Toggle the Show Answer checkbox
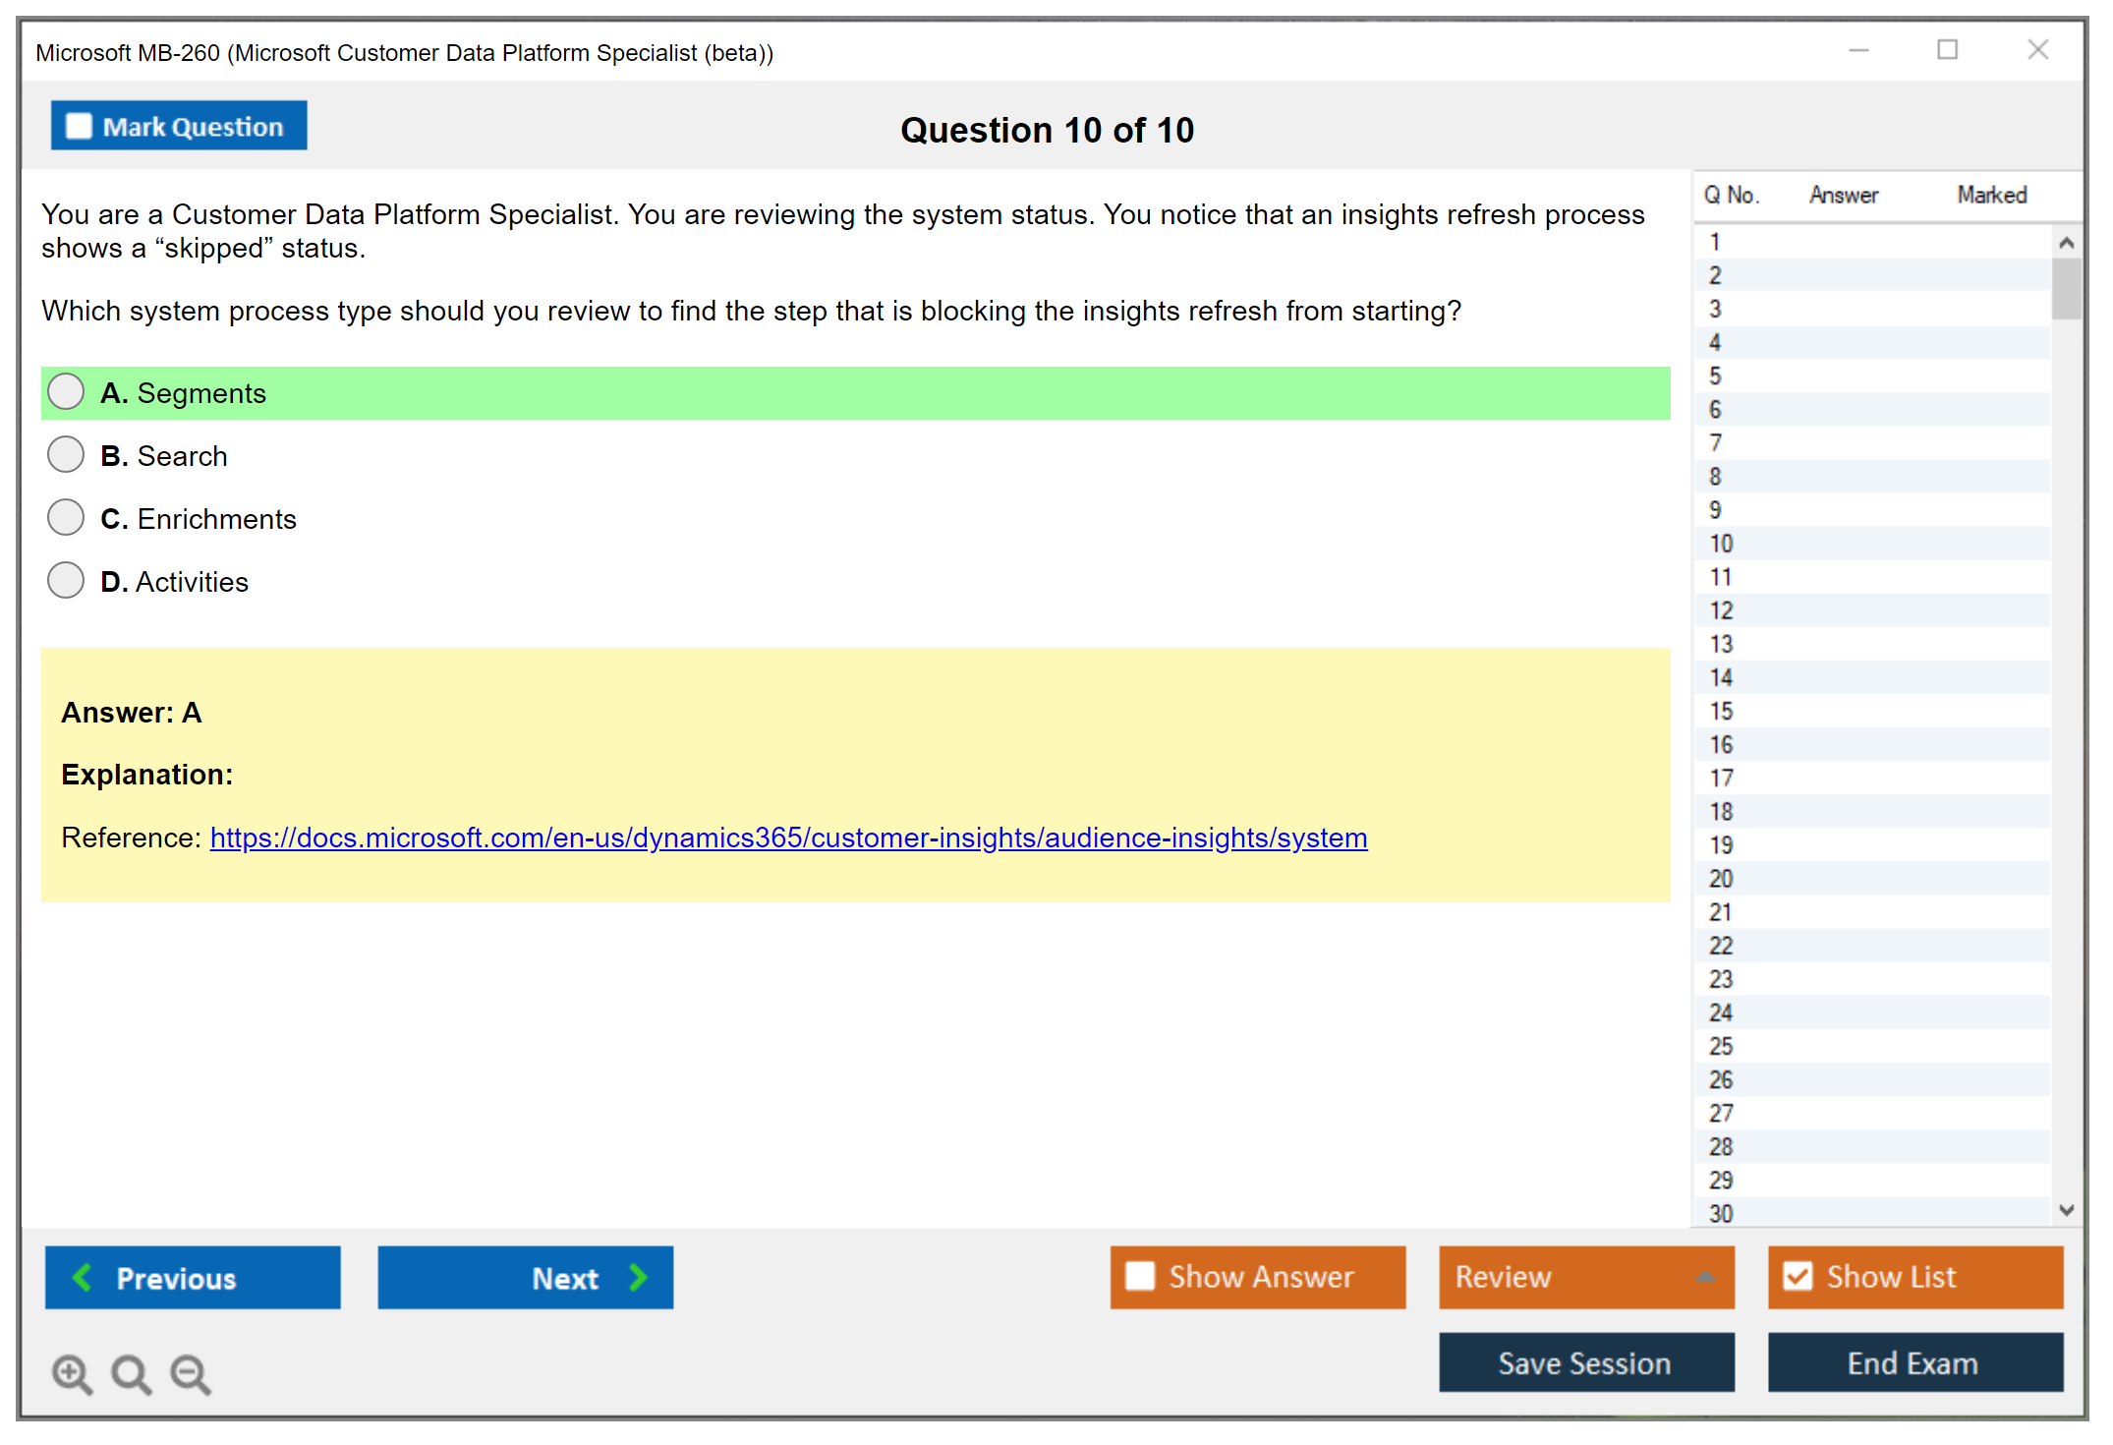 (1140, 1276)
